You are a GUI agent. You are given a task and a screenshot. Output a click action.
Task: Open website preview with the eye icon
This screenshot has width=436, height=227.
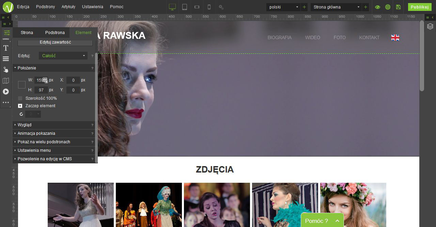377,6
